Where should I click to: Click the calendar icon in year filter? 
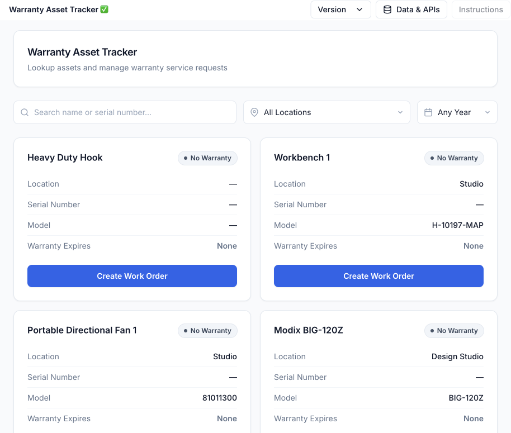click(x=428, y=112)
